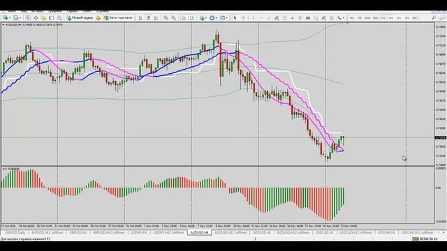Select the active H4 timeframe button
447x251 pixels.
point(391,18)
